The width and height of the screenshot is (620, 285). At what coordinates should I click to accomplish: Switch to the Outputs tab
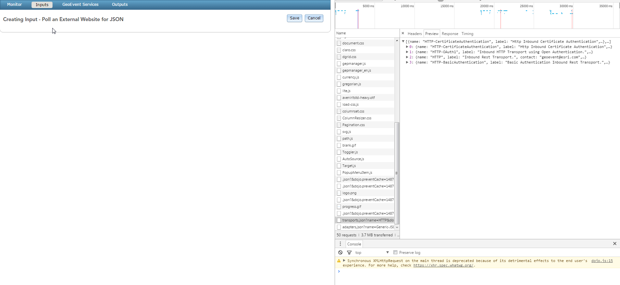[x=120, y=5]
